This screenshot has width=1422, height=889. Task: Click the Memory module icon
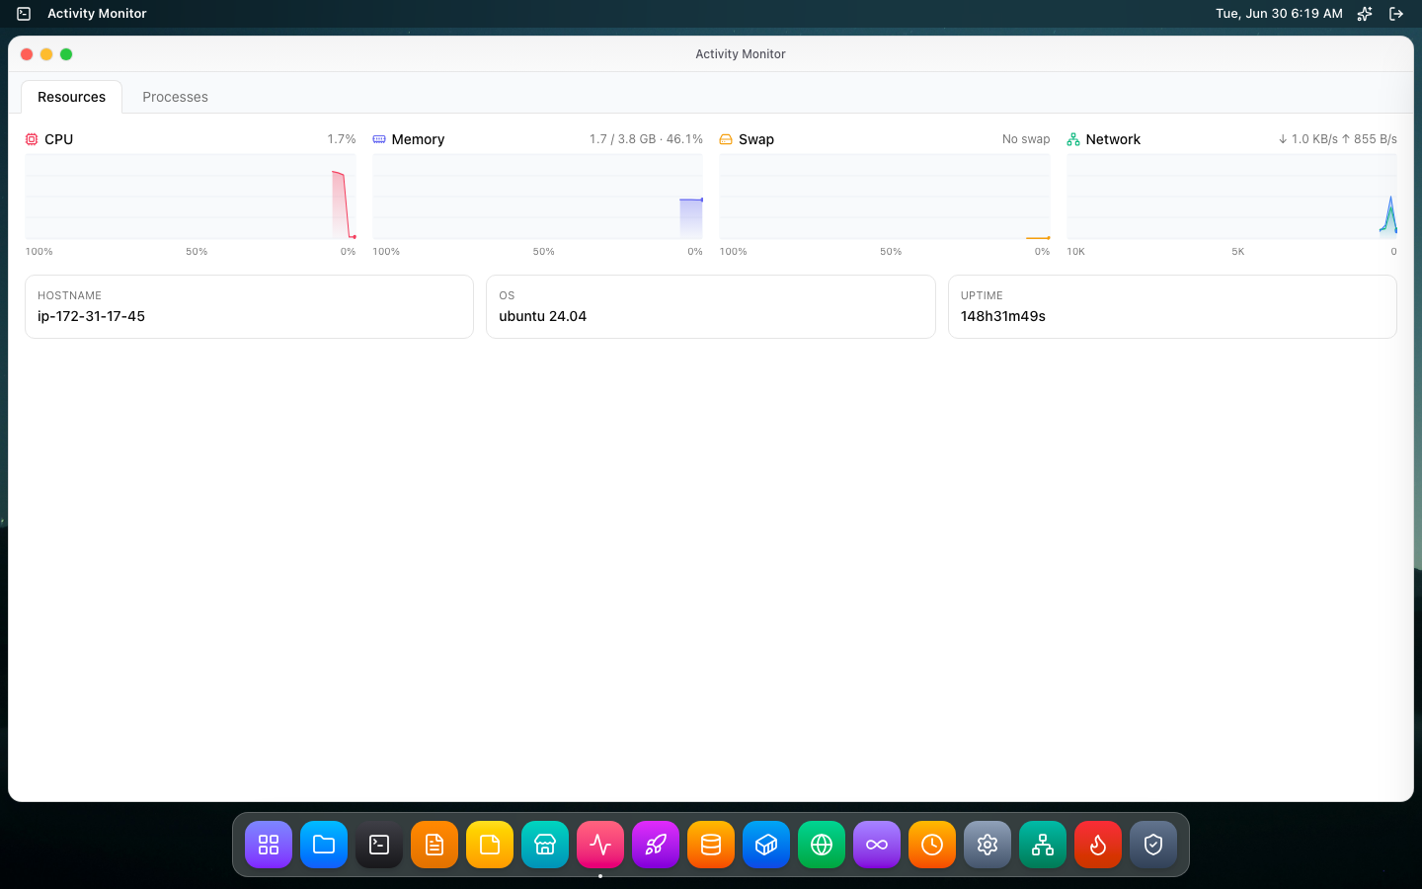[379, 139]
